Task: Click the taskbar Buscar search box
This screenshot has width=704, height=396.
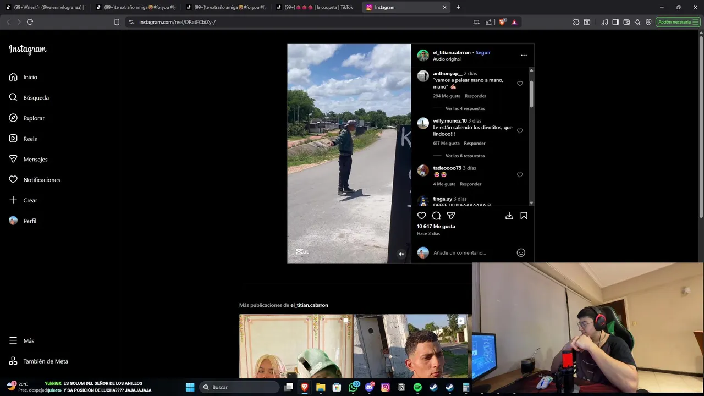Action: click(x=239, y=387)
